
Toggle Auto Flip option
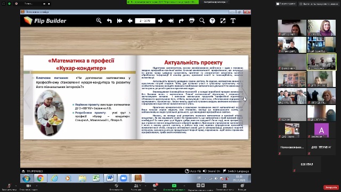point(193,171)
